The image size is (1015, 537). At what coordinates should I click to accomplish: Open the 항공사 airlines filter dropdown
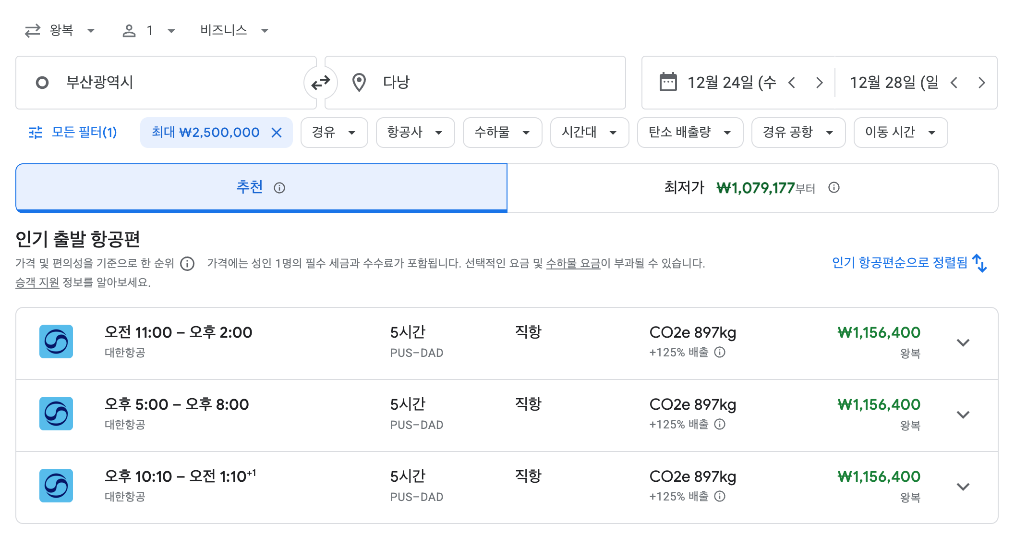click(415, 133)
